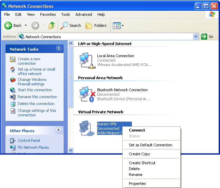Click the Network Connections title bar icon
The image size is (220, 188).
[x=4, y=6]
